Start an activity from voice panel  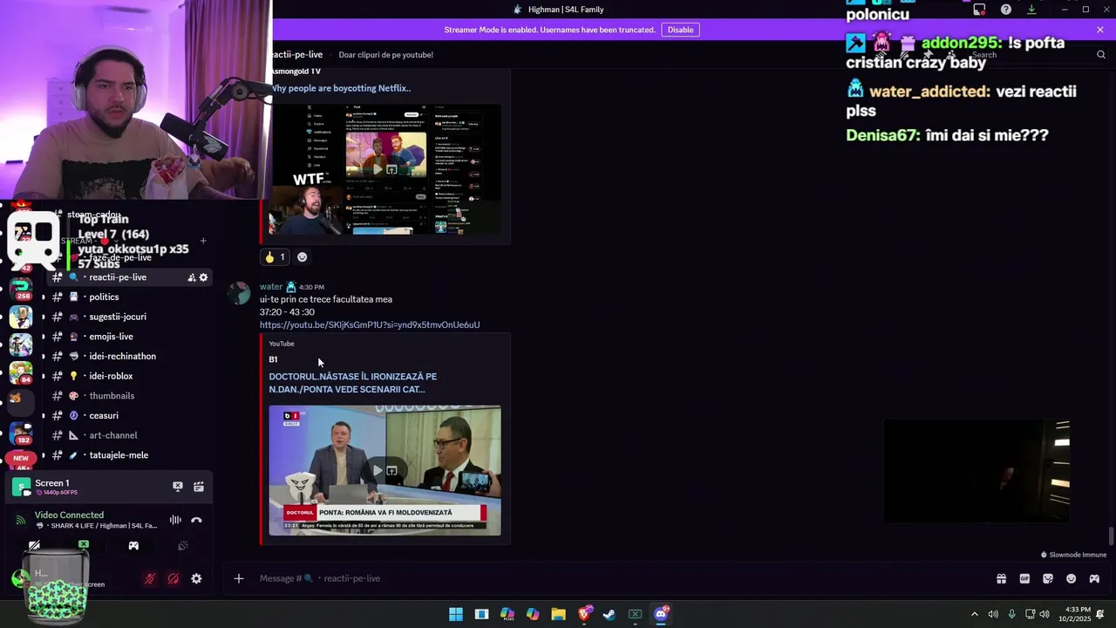coord(133,545)
